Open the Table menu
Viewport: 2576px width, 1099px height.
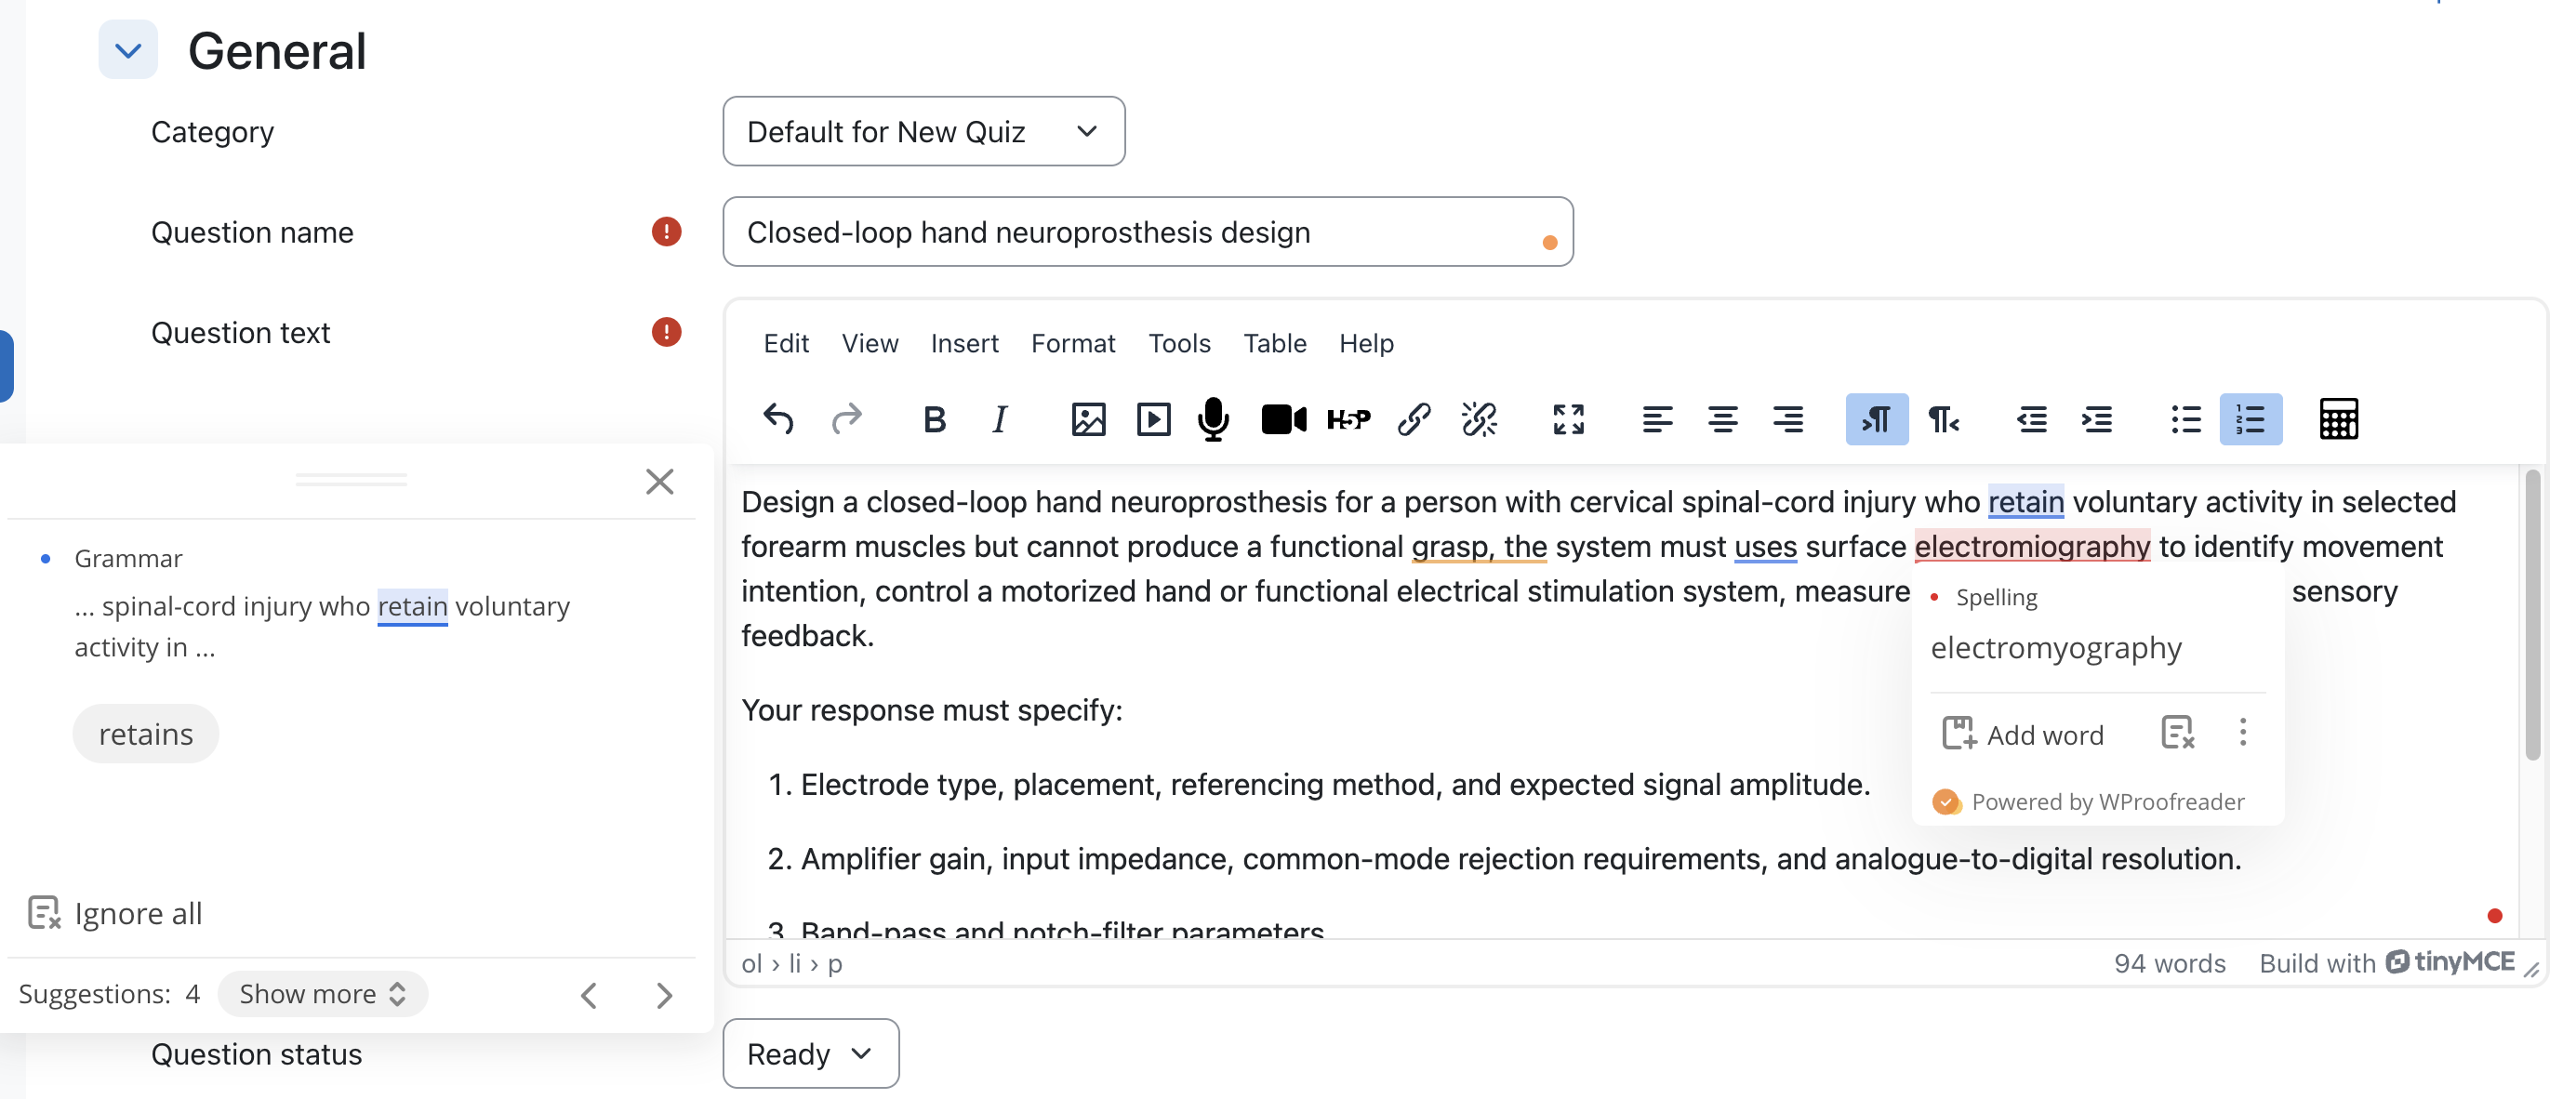pos(1274,343)
